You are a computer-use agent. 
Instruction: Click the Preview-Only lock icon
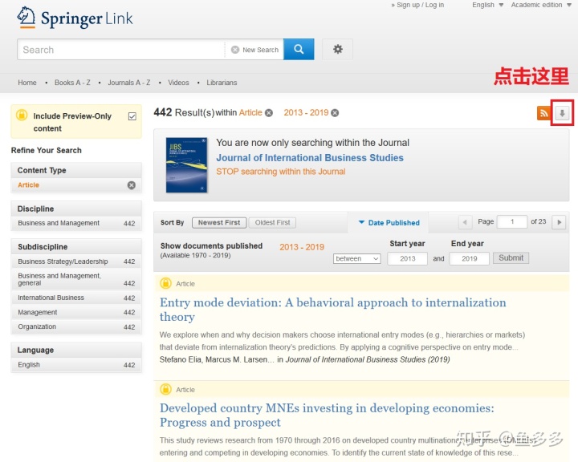[x=22, y=115]
